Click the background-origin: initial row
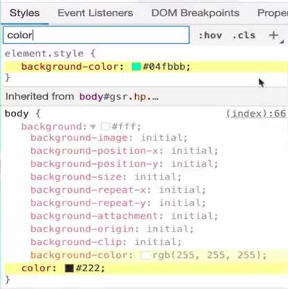 pyautogui.click(x=112, y=229)
